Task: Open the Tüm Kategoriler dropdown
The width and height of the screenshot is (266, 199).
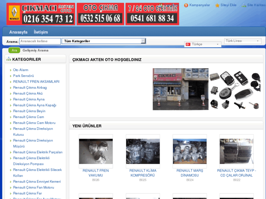Action: pyautogui.click(x=104, y=41)
